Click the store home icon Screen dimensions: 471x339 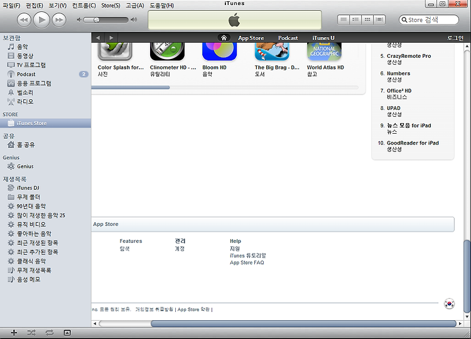[x=224, y=38]
